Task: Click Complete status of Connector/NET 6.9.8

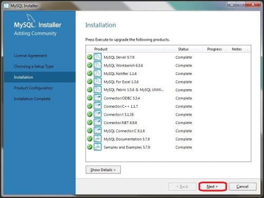Action: point(184,122)
